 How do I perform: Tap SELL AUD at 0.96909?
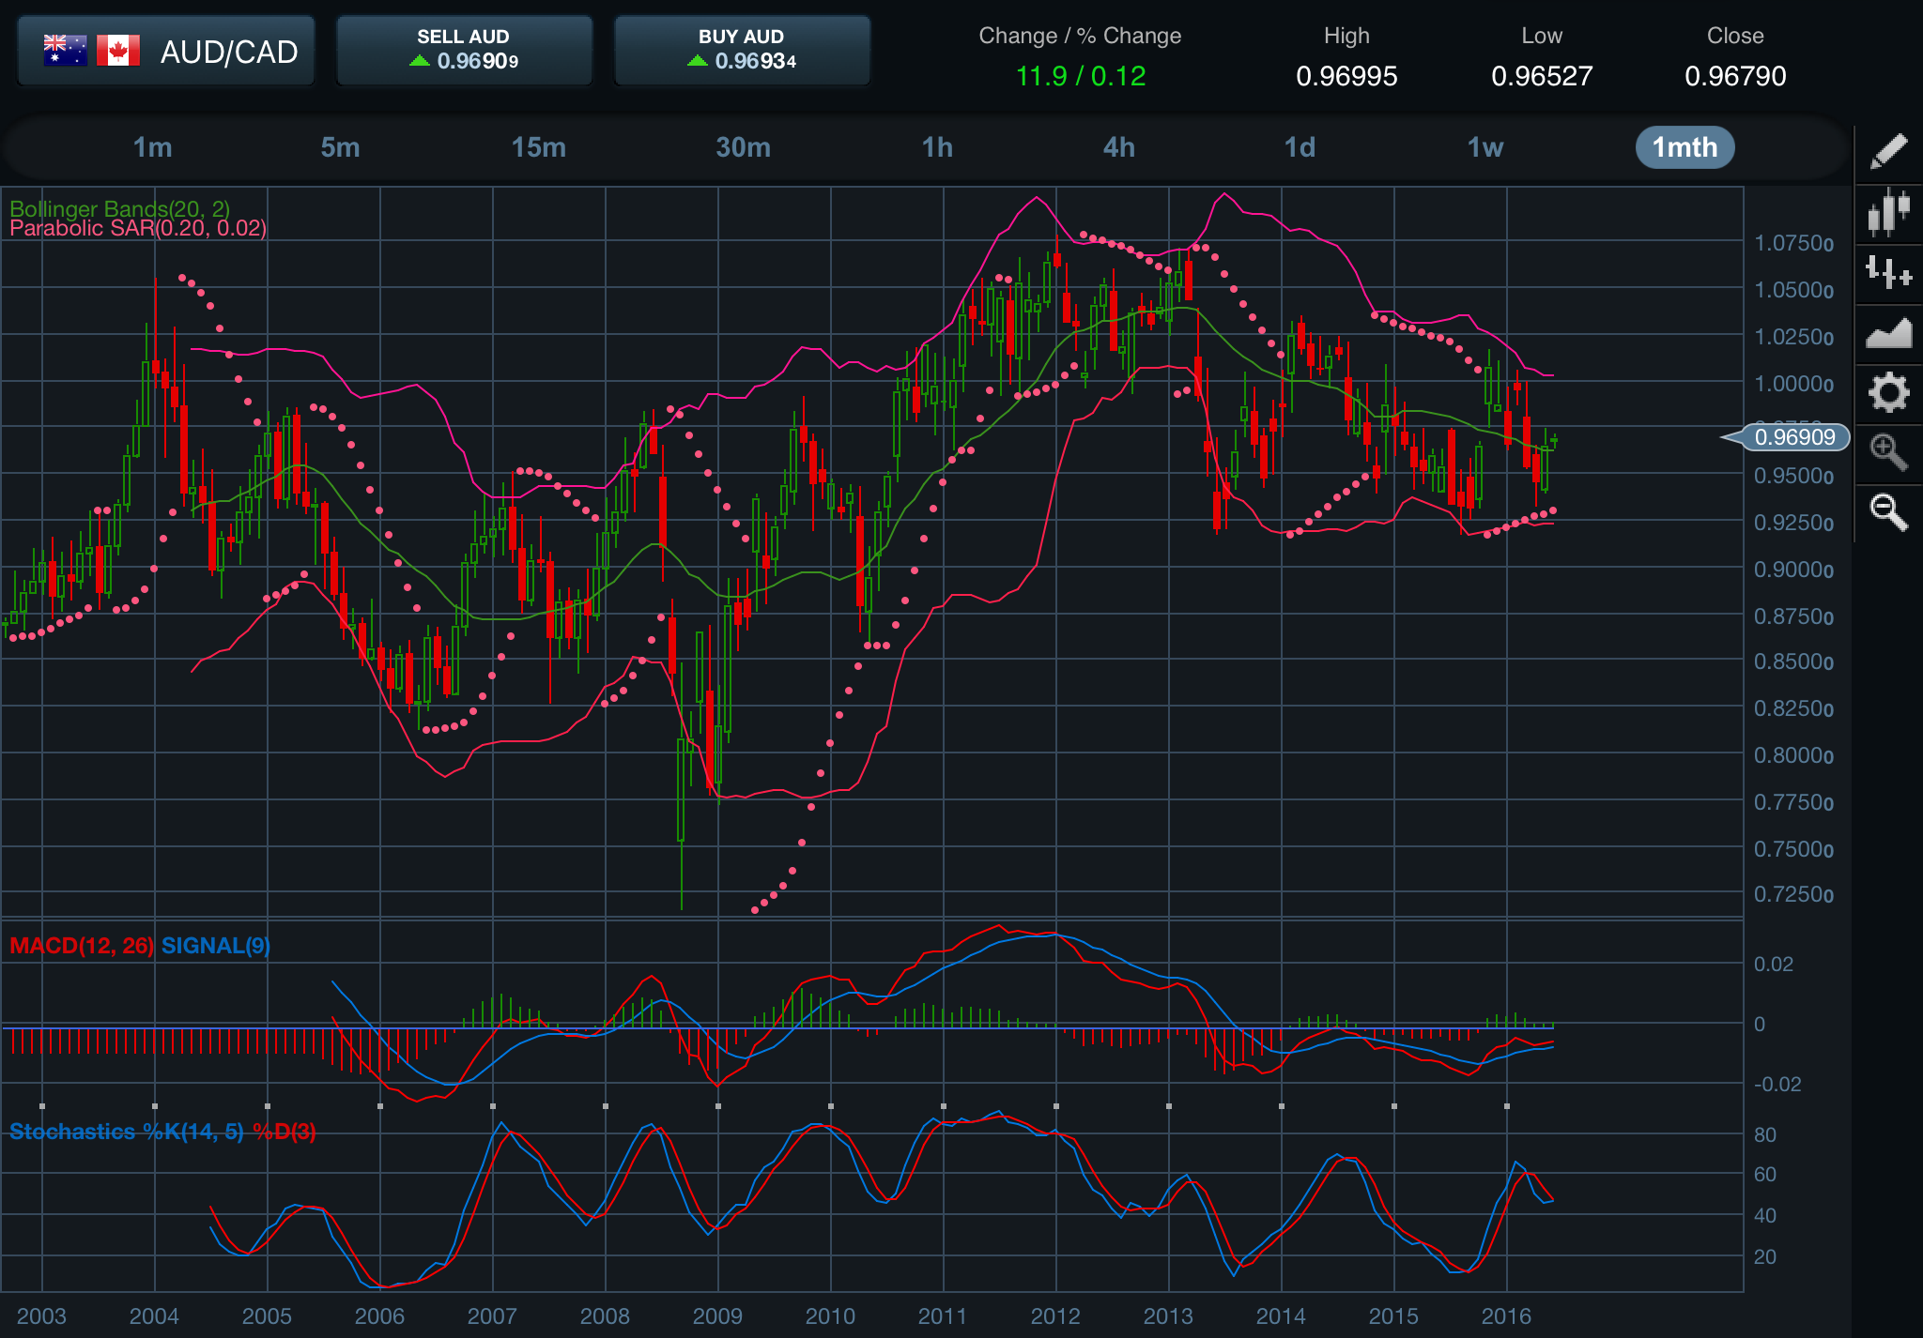464,51
